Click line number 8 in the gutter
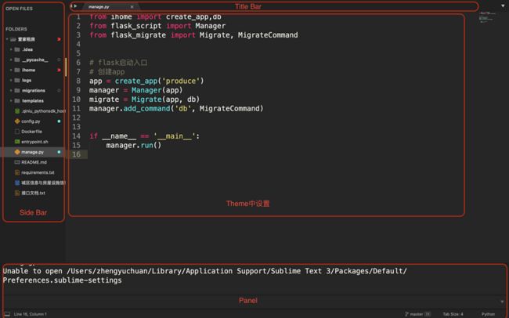 coord(78,81)
